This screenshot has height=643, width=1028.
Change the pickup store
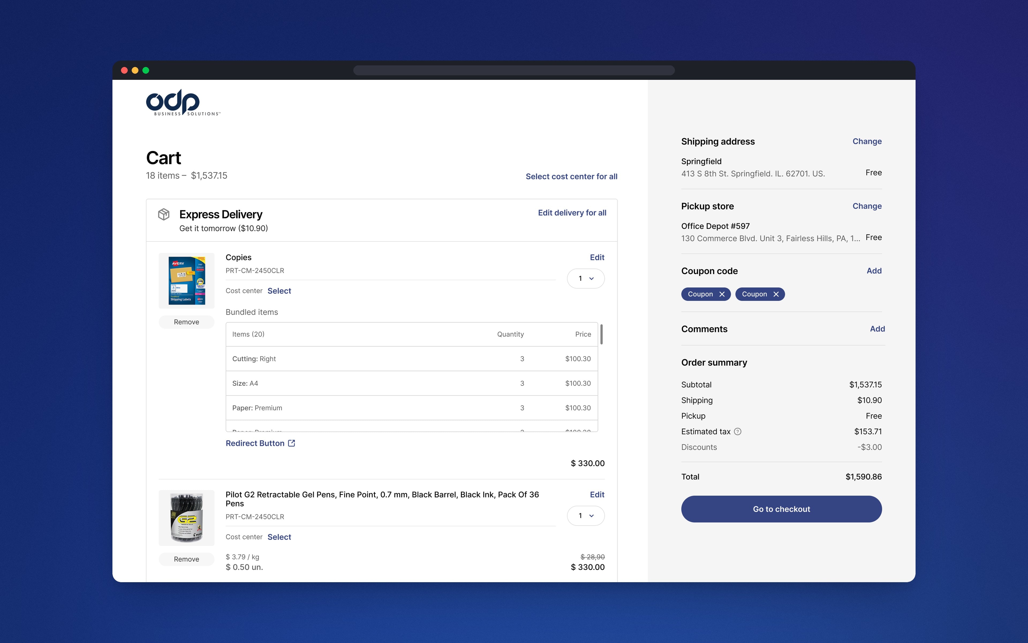pos(867,206)
